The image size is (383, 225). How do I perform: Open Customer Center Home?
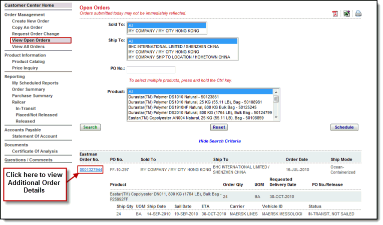(x=30, y=5)
